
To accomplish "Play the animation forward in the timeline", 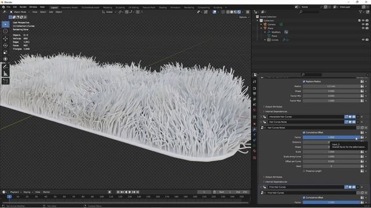I will (130, 192).
